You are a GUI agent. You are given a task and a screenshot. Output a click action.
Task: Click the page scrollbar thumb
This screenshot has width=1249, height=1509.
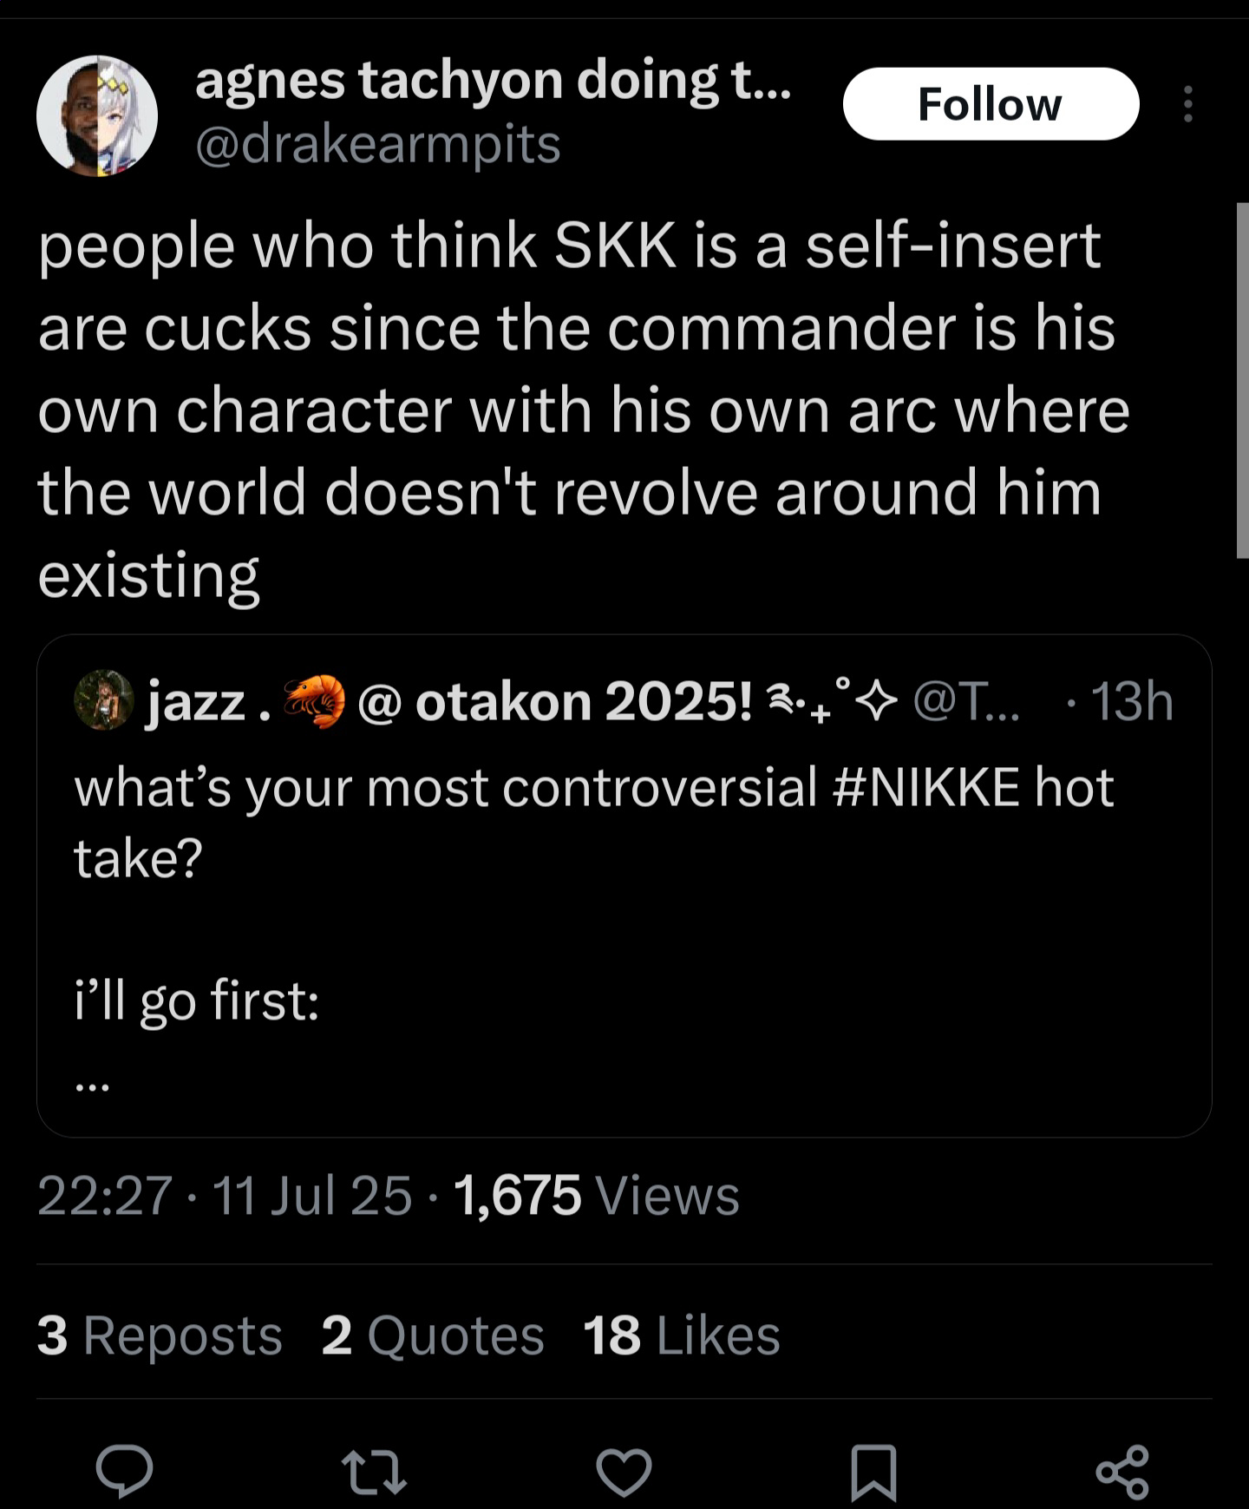1242,379
